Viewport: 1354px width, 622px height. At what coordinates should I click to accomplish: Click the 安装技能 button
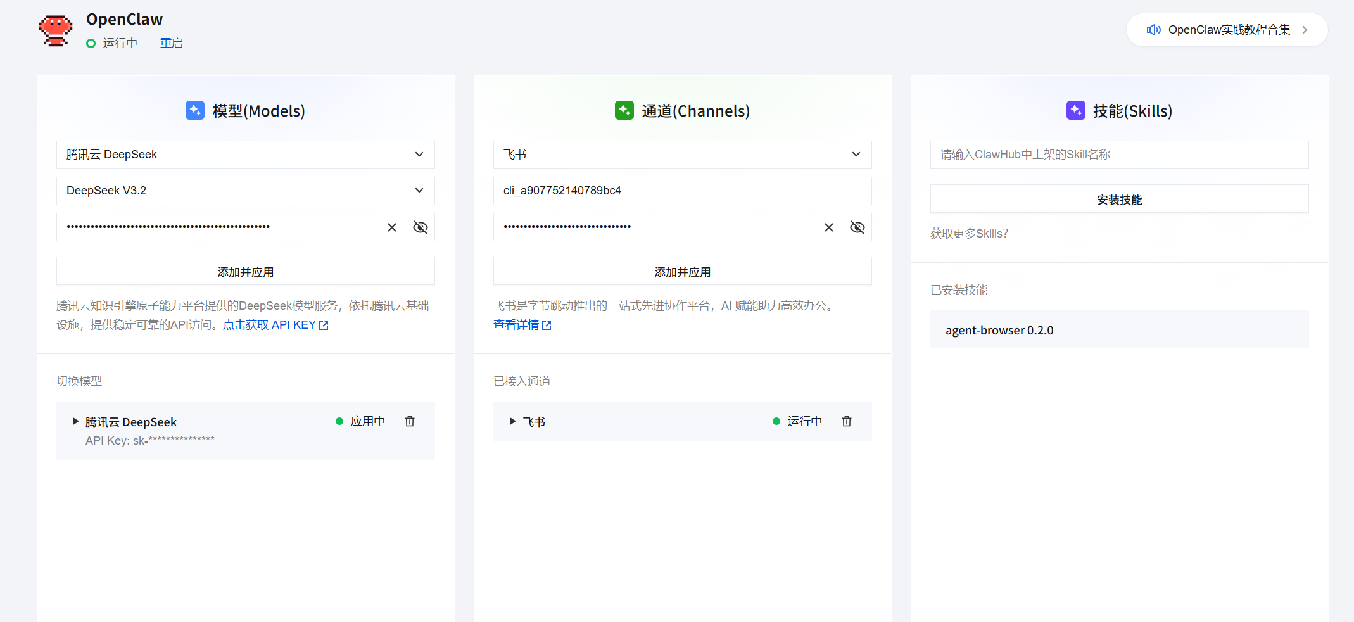pos(1119,199)
